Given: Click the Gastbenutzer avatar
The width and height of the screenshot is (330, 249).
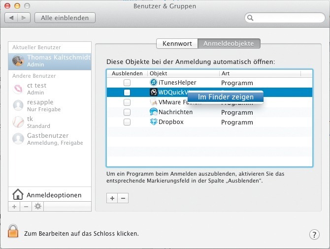Looking at the screenshot, I should tap(18, 139).
